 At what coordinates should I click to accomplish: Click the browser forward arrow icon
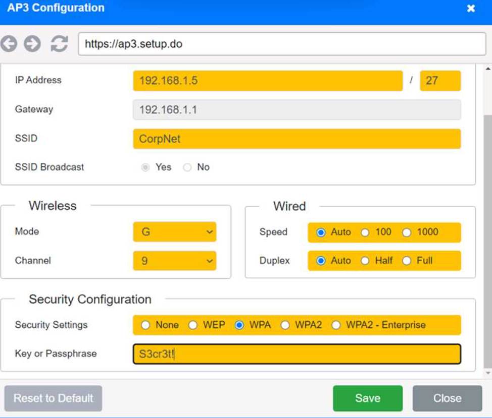(32, 44)
